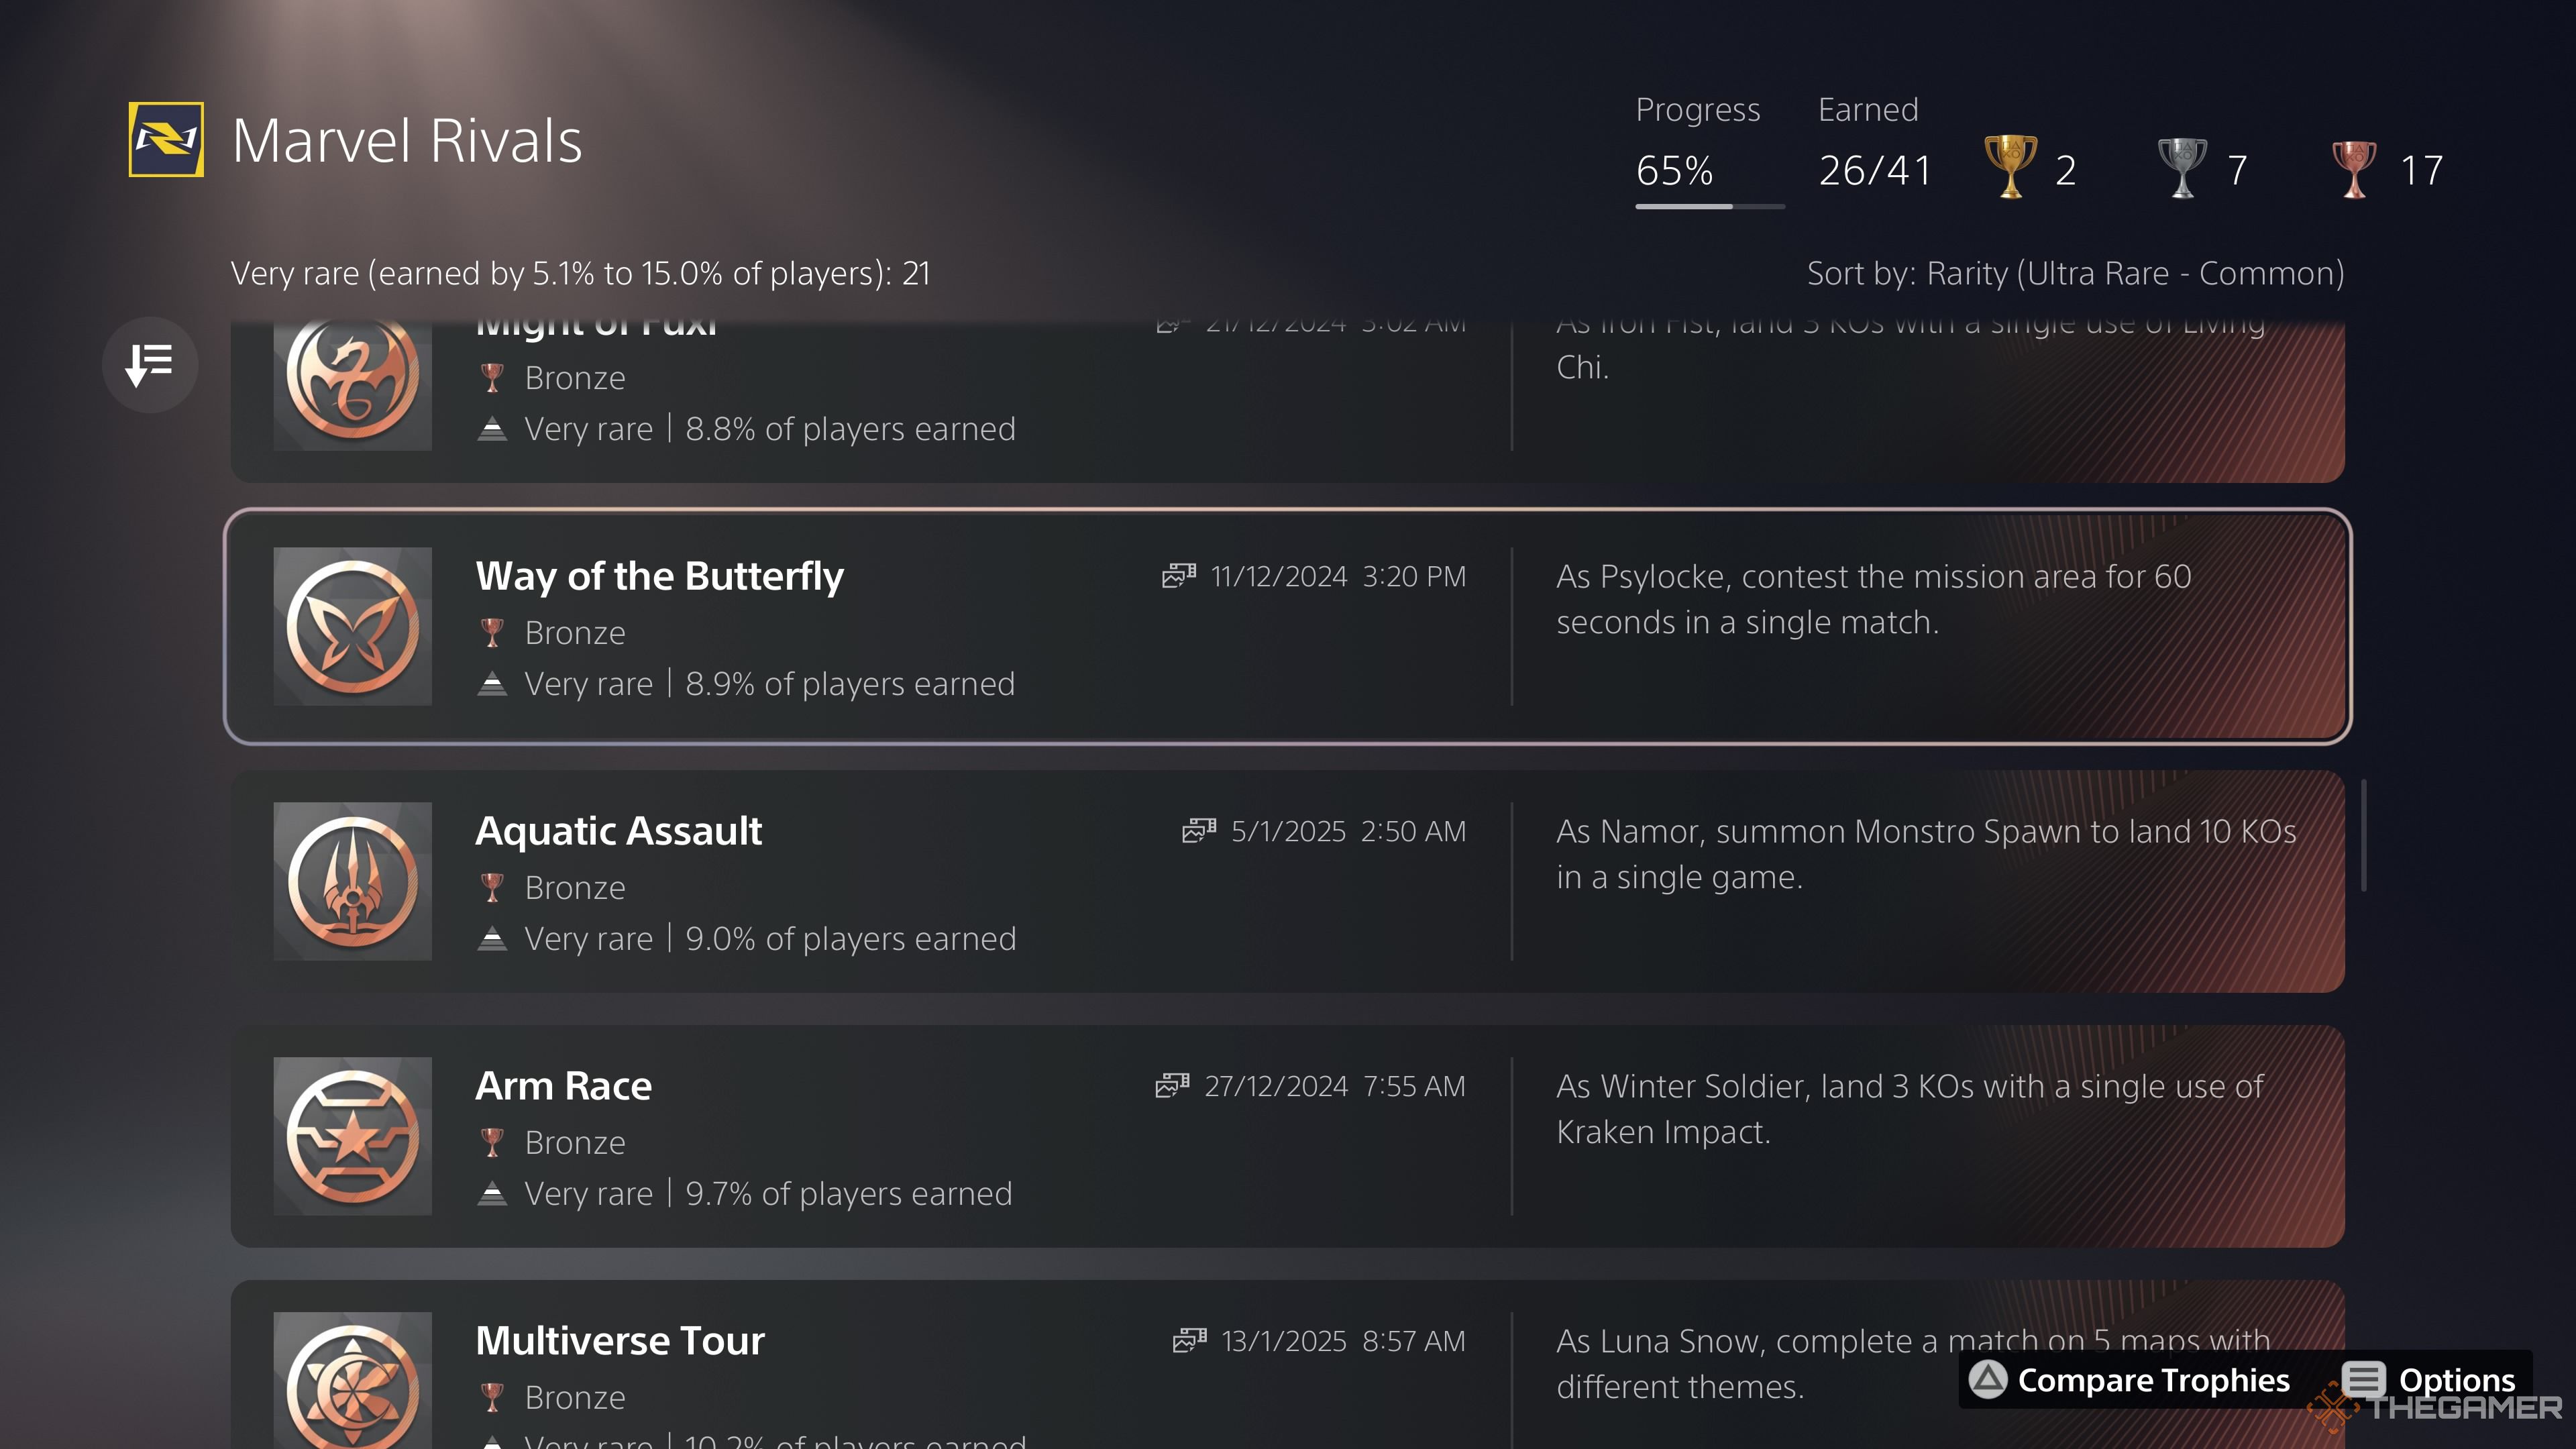Select the Aquatic Assault trophy description
The height and width of the screenshot is (1449, 2576).
click(x=1926, y=854)
